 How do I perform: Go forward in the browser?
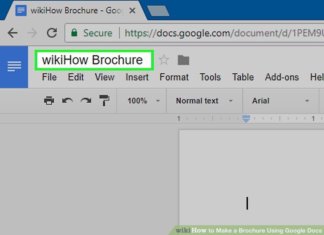point(32,33)
